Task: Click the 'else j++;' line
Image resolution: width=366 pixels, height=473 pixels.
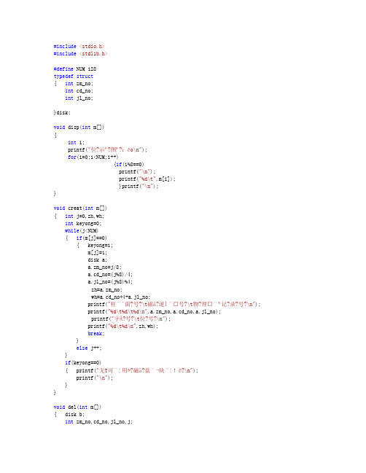Action: (89, 348)
